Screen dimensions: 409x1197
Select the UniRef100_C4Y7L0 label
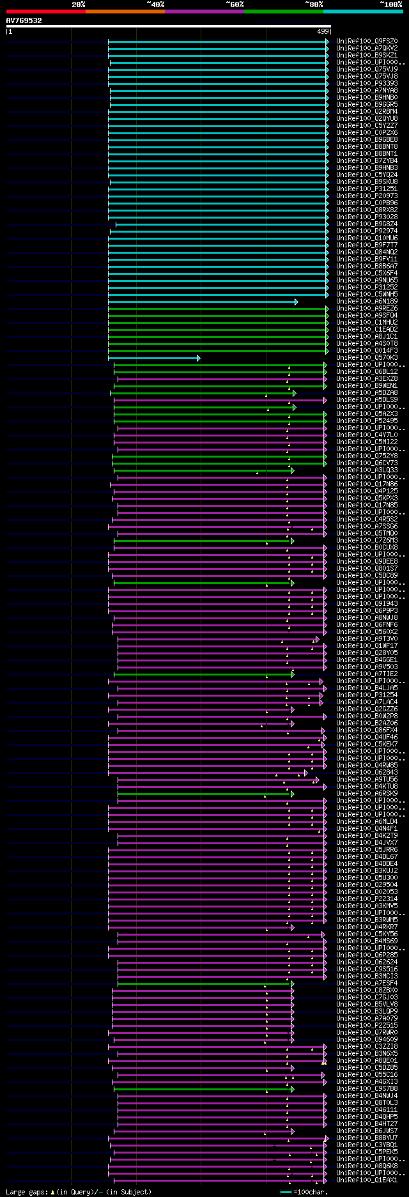tap(367, 435)
